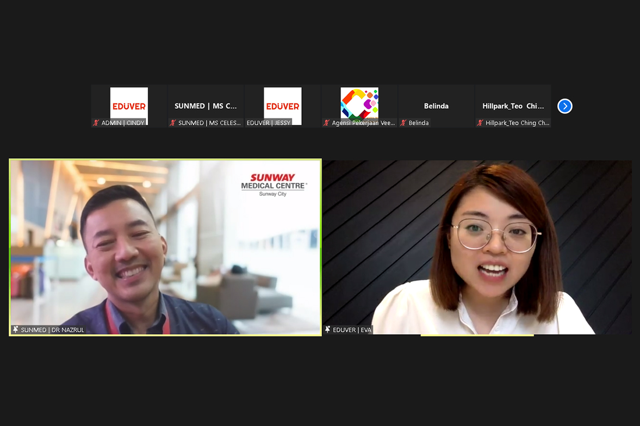Click the muted microphone icon beside Agensi Pekerjaan
Screen dimensions: 640x426
point(327,122)
